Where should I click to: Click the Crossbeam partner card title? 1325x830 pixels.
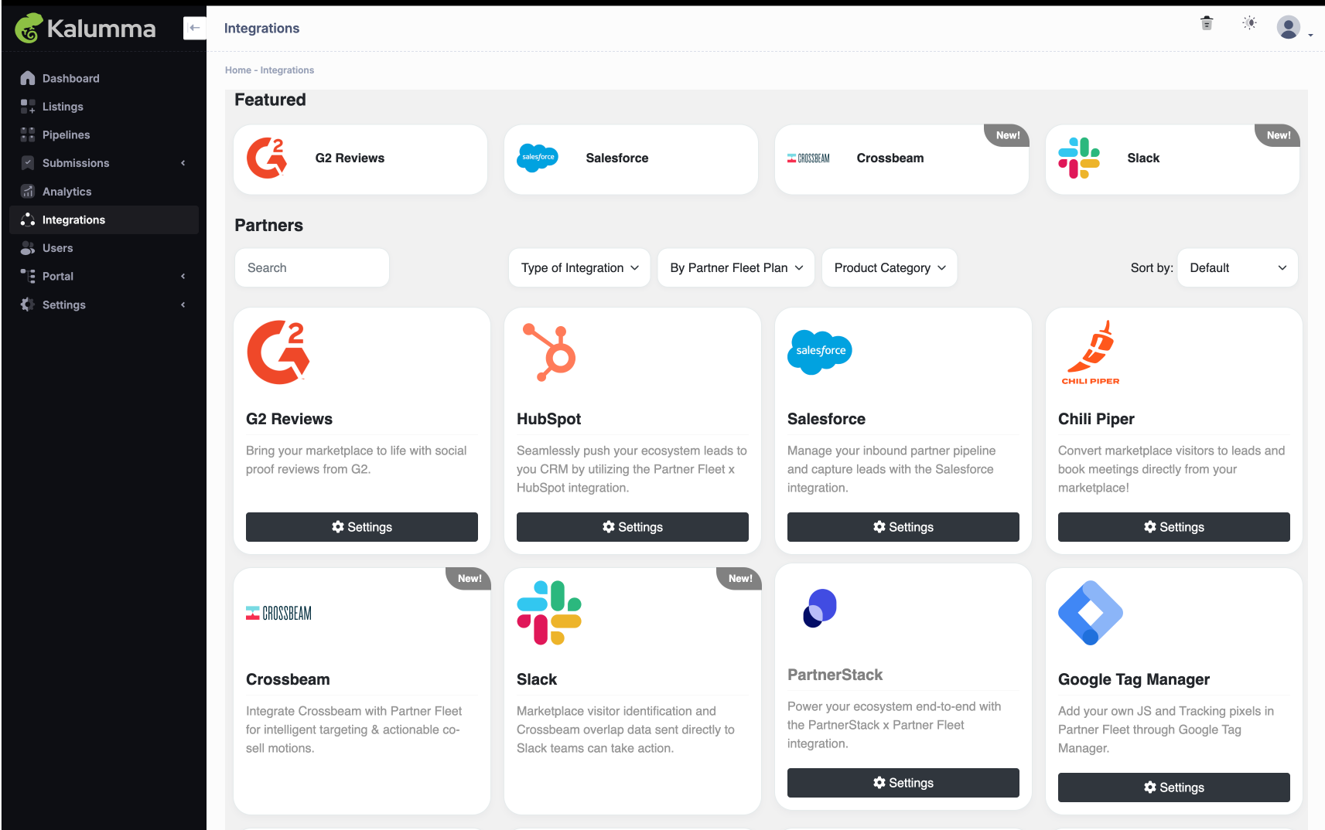288,679
